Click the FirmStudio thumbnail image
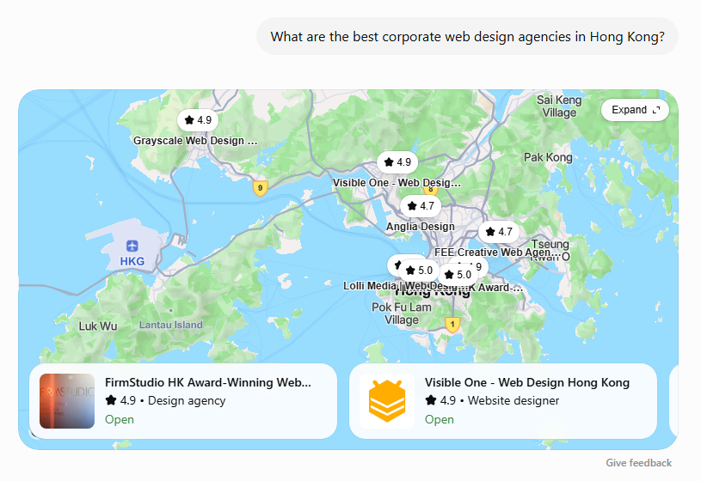This screenshot has height=481, width=701. pyautogui.click(x=67, y=401)
